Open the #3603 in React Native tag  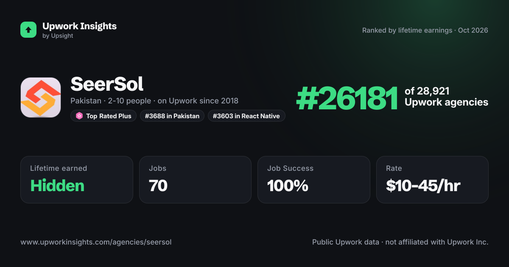246,116
